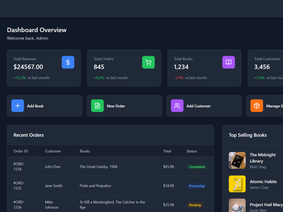The image size is (283, 212).
Task: Click the orange box Manage Stock icon
Action: click(x=257, y=106)
